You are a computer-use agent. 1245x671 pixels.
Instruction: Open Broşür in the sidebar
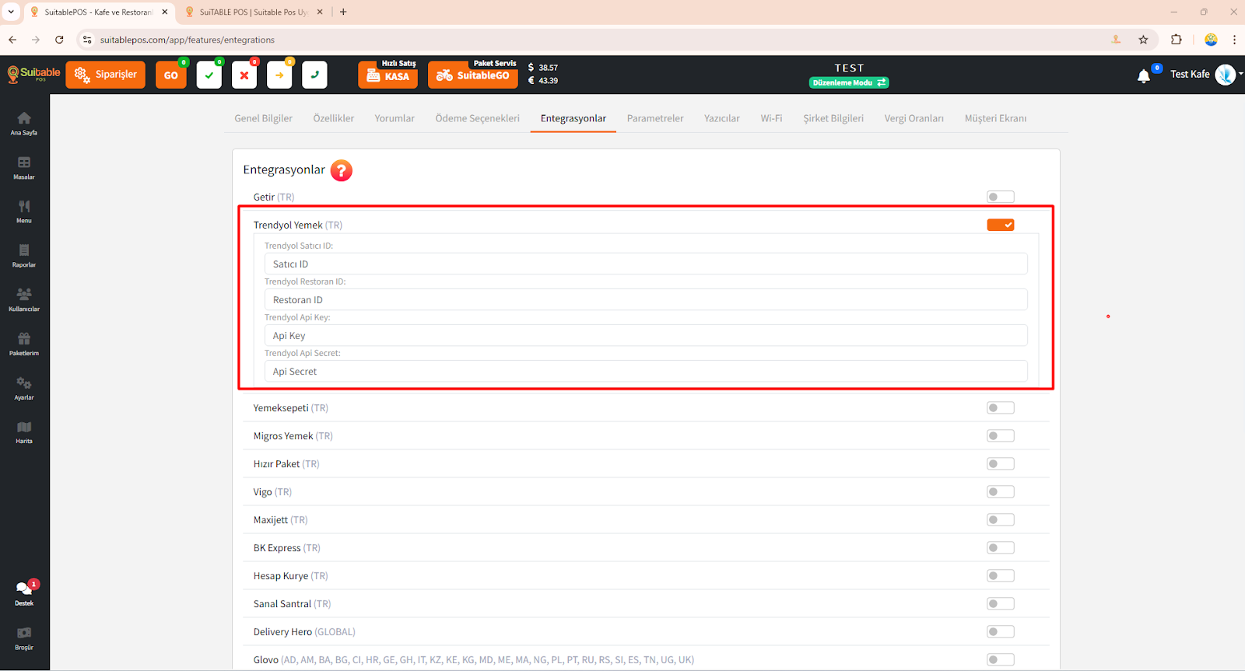pos(24,638)
